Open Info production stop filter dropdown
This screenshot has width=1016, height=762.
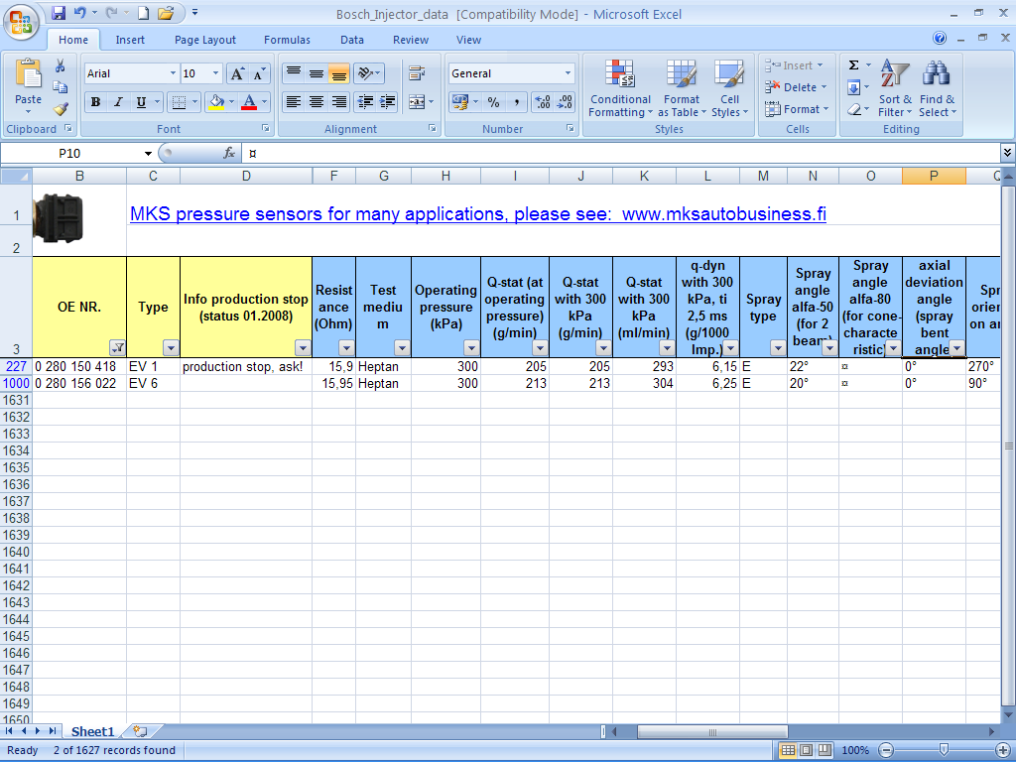point(303,348)
